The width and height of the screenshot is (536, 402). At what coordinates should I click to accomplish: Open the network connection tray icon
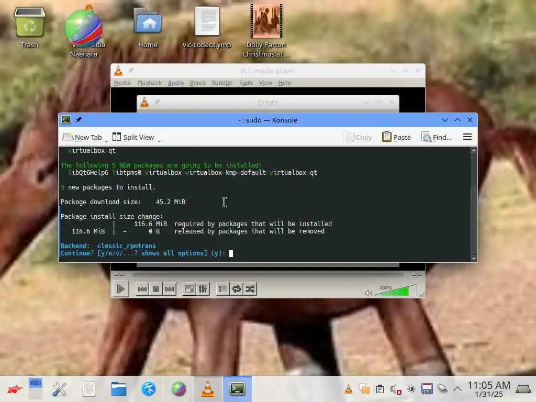[442, 389]
